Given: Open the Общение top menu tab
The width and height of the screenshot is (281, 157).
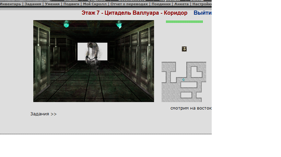Looking at the screenshot, I should pyautogui.click(x=96, y=1).
